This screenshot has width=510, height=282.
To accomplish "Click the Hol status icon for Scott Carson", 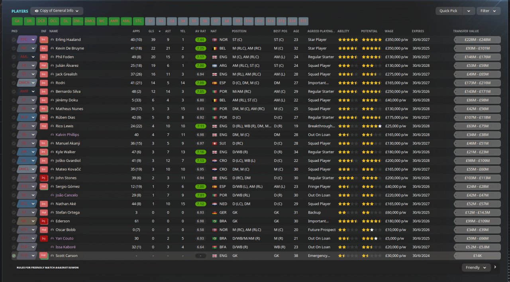I will [x=44, y=256].
